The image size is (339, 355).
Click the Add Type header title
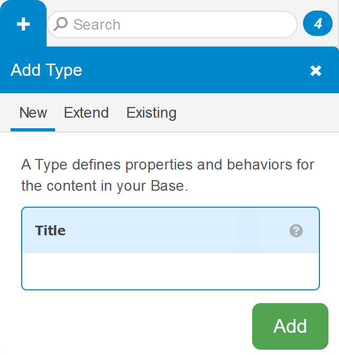(x=47, y=70)
